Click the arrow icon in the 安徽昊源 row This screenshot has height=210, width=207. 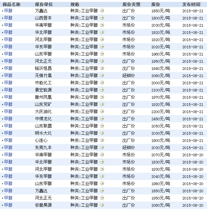coord(102,205)
